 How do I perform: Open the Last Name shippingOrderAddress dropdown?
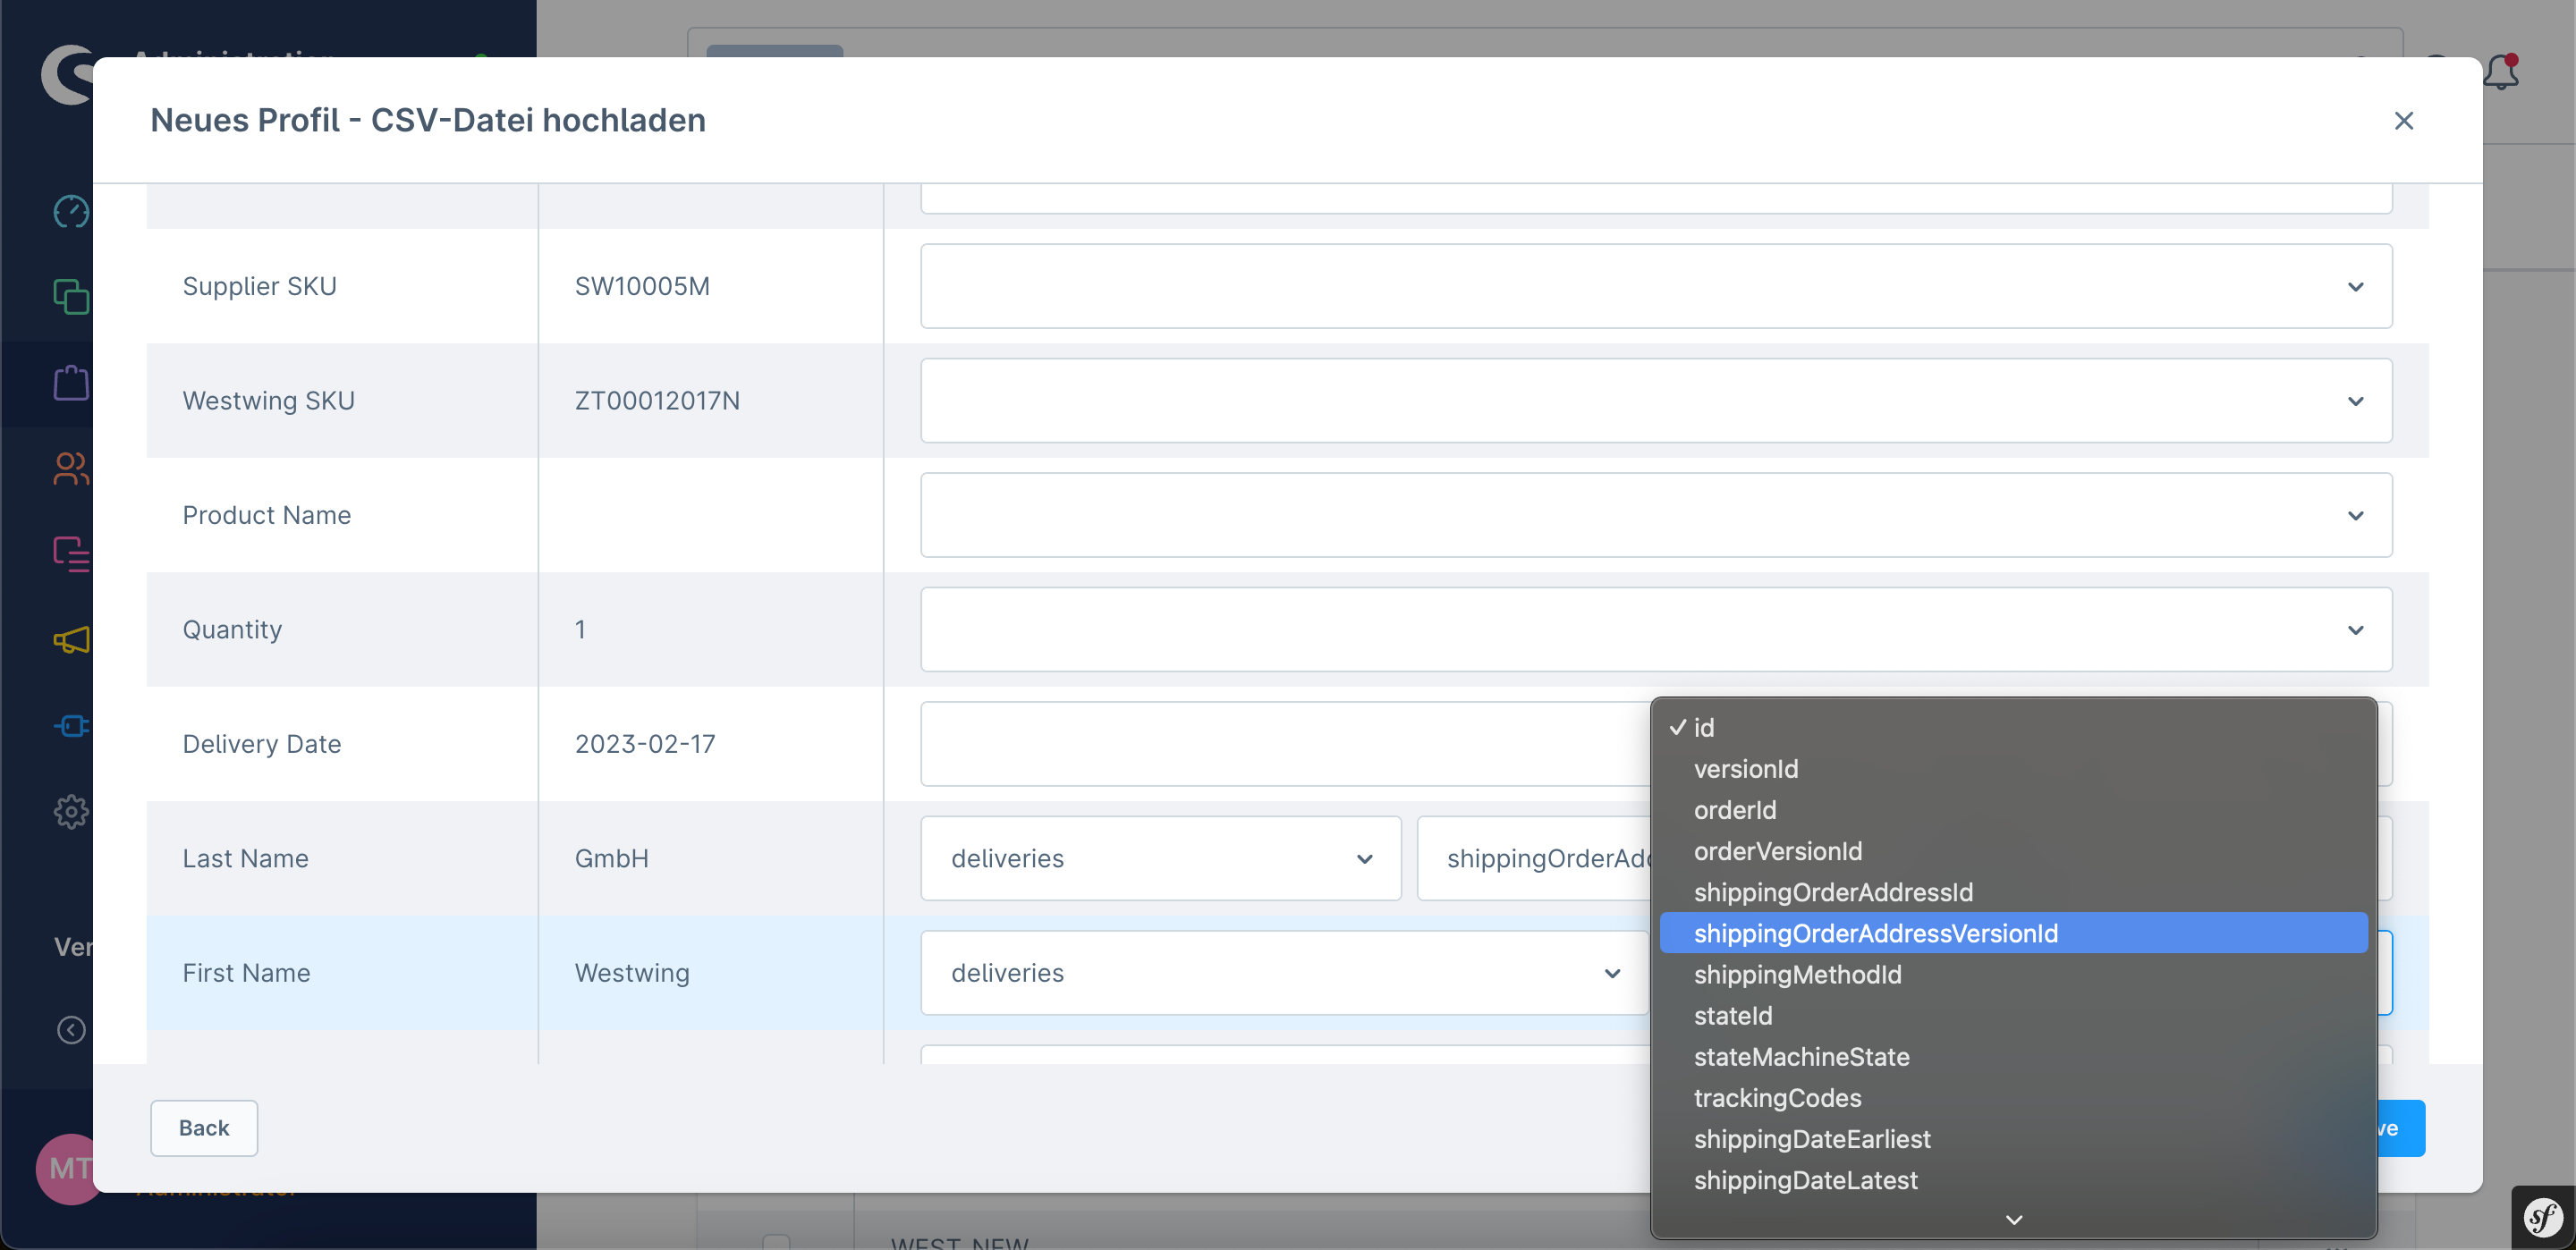(x=1534, y=859)
